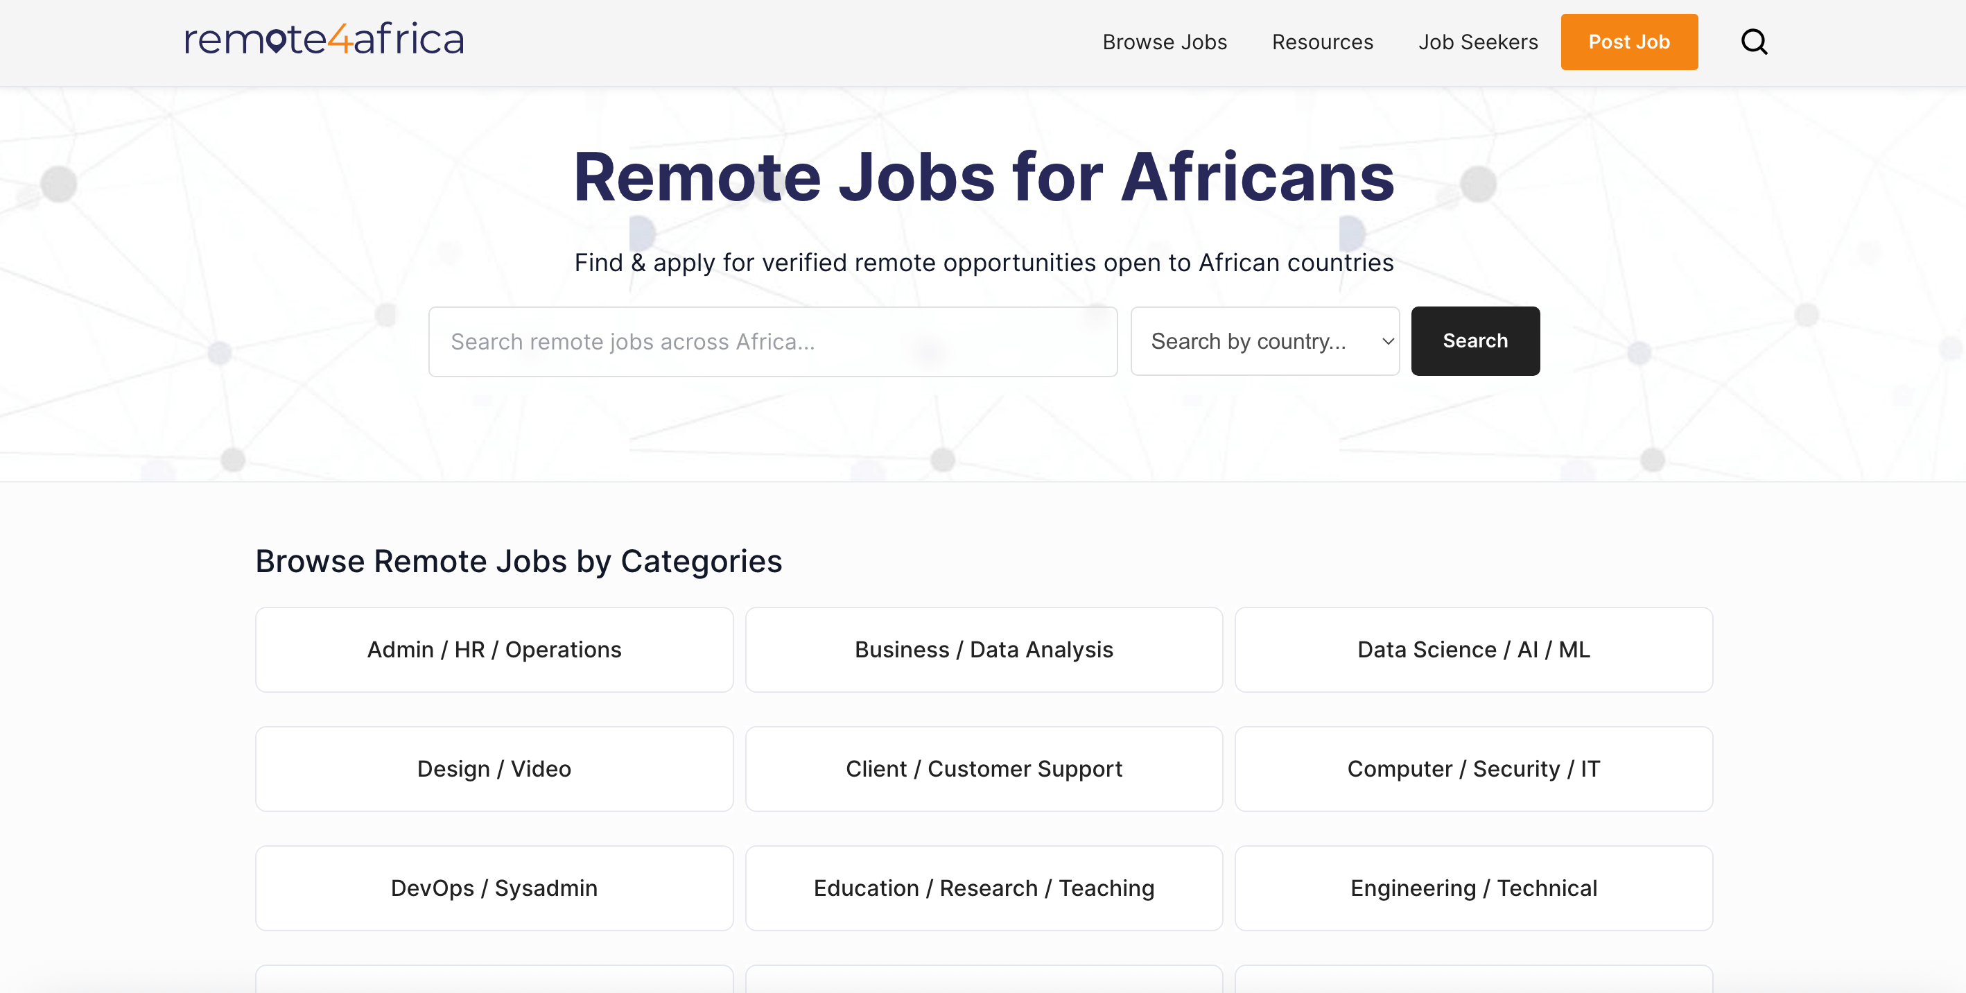Image resolution: width=1966 pixels, height=993 pixels.
Task: Click the orange Post Job button
Action: 1628,42
